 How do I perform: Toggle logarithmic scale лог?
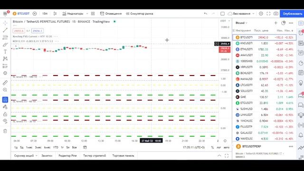[x=218, y=147]
